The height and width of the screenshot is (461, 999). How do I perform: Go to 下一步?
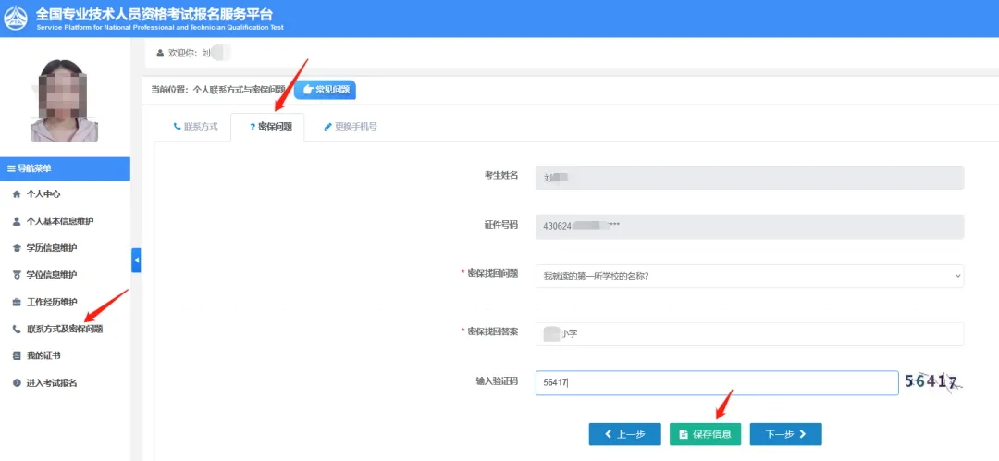pyautogui.click(x=785, y=434)
